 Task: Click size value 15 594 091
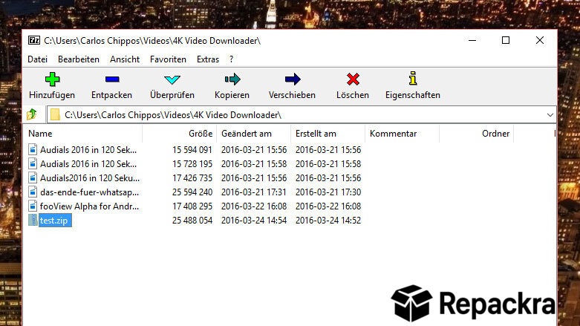tap(192, 150)
